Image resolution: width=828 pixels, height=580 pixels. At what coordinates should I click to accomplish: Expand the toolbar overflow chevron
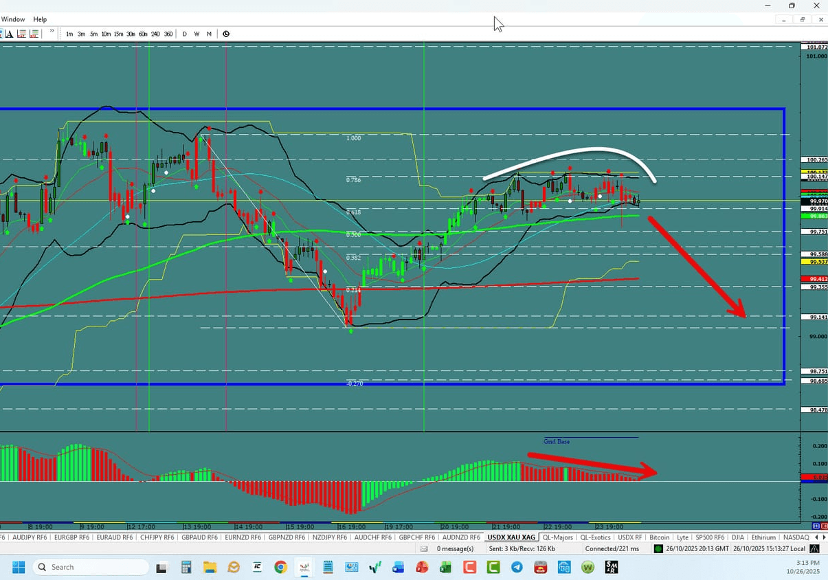pyautogui.click(x=52, y=32)
